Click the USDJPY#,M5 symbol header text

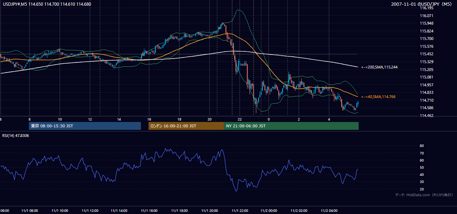click(x=47, y=4)
